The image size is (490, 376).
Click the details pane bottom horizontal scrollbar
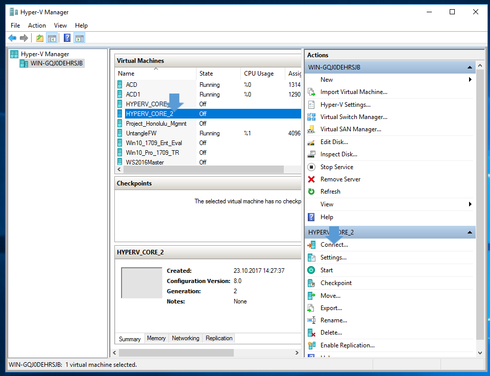tap(176, 353)
